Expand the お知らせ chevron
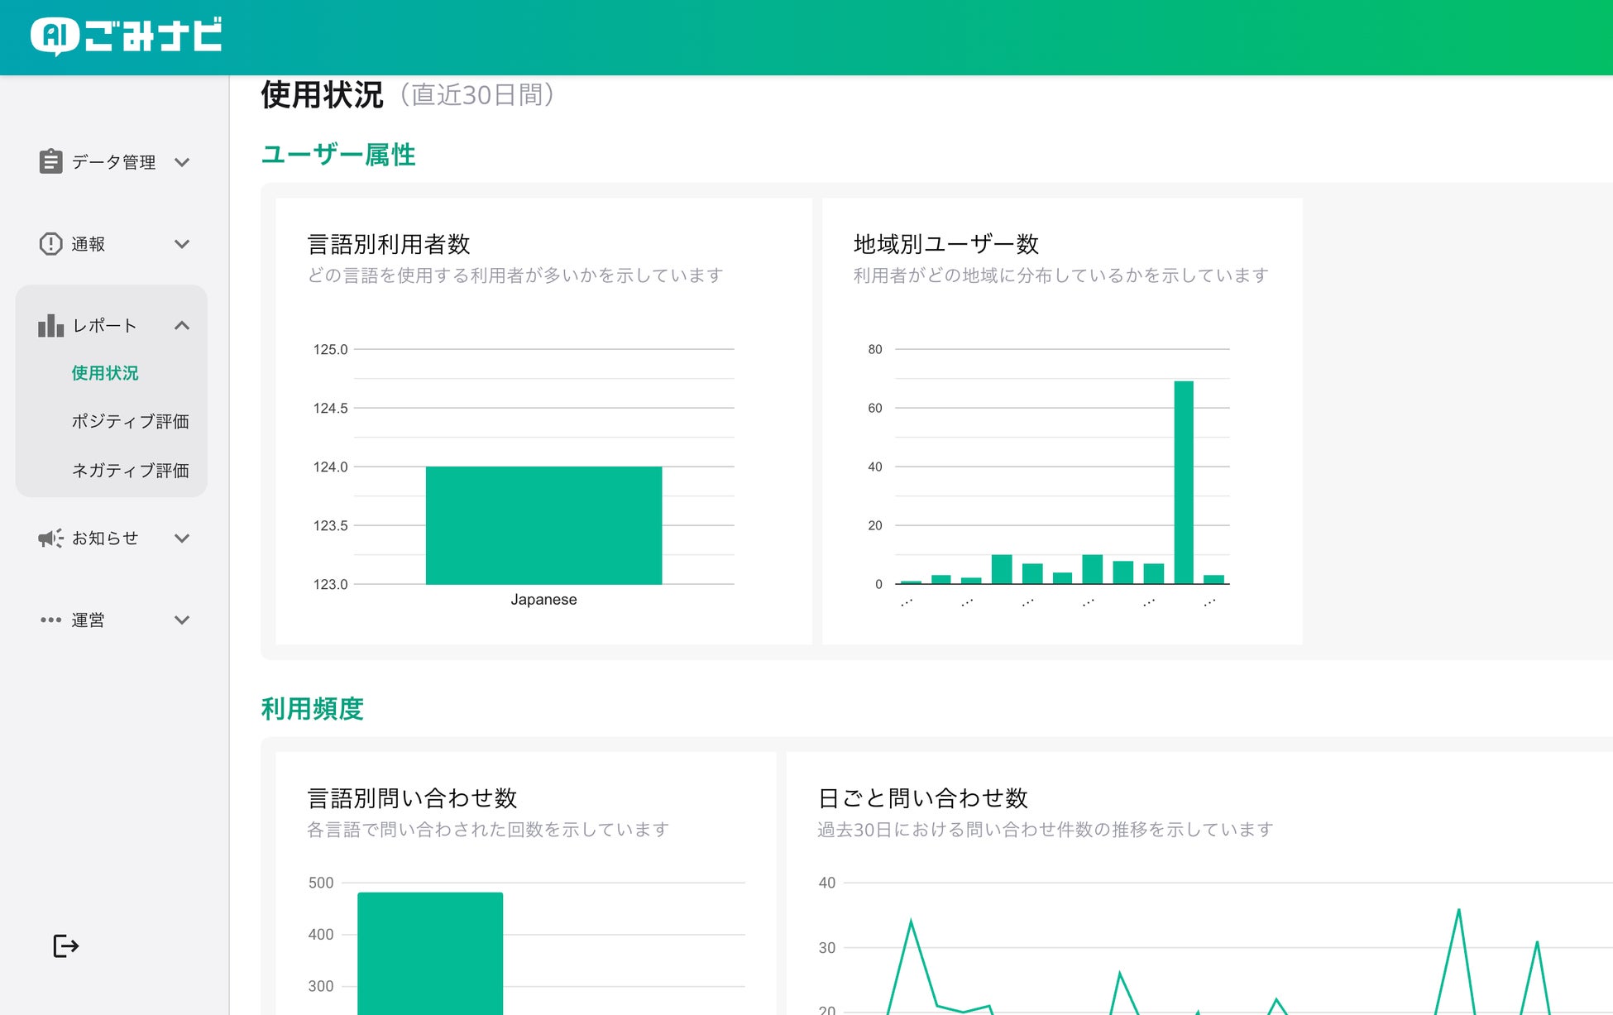The width and height of the screenshot is (1613, 1015). (182, 539)
